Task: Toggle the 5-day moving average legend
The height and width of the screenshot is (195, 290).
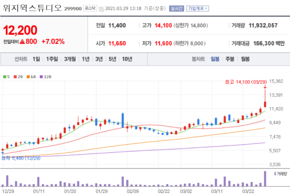Action: [6, 77]
